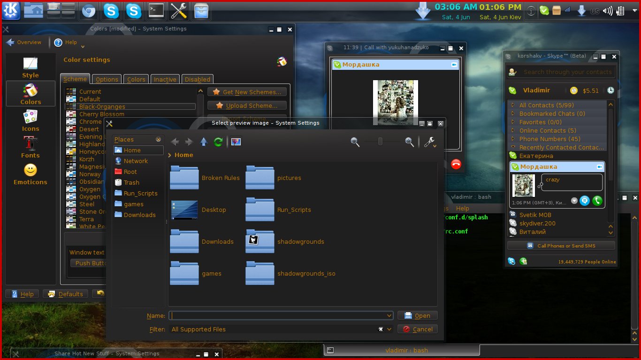Viewport: 641px width, 360px height.
Task: Open the Help menu in bash terminal
Action: (462, 208)
